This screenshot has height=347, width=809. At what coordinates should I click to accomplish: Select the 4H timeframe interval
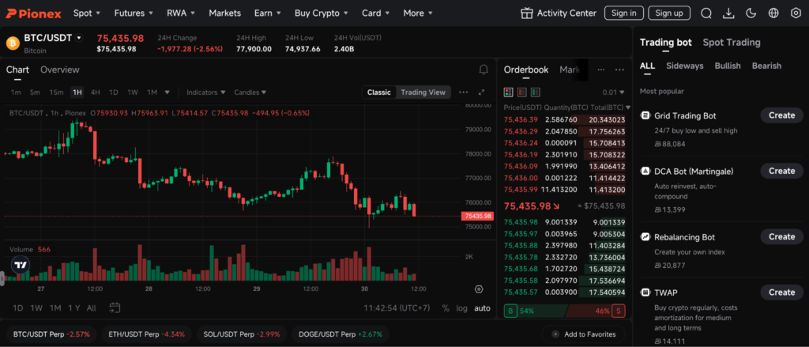point(95,92)
